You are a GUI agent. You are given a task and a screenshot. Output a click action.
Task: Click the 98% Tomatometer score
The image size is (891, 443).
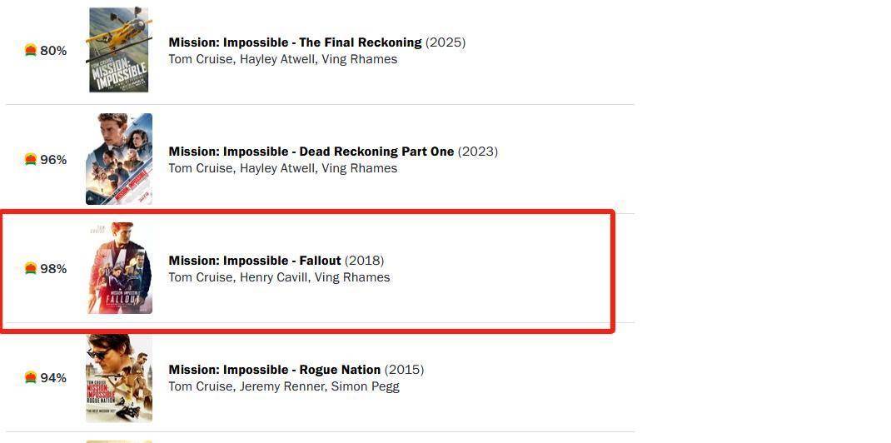coord(53,269)
